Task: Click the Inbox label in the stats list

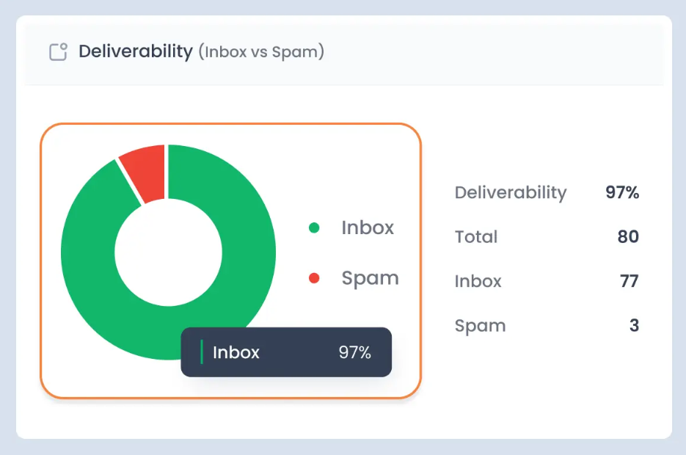Action: (x=478, y=281)
